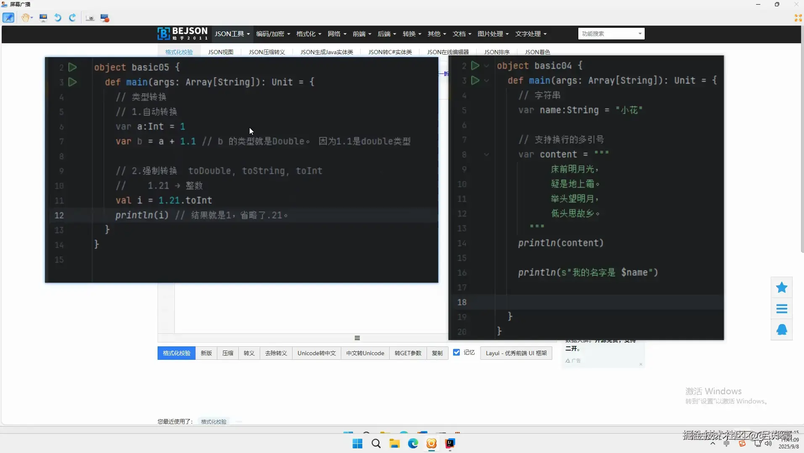Click the blue star favorite icon
This screenshot has height=453, width=804.
[782, 288]
